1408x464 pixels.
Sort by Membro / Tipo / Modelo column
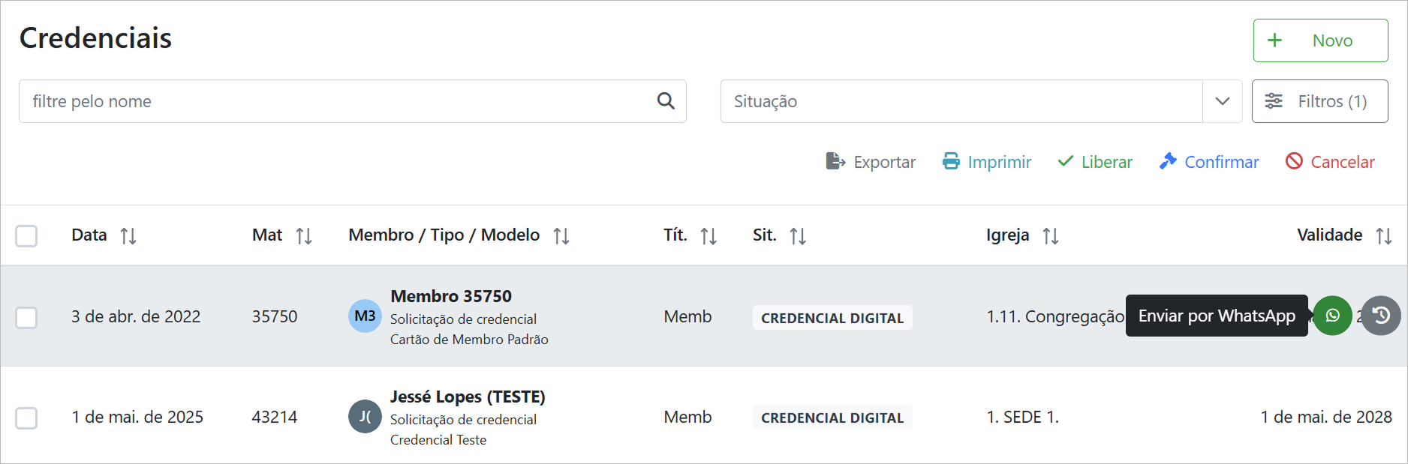[x=561, y=236]
